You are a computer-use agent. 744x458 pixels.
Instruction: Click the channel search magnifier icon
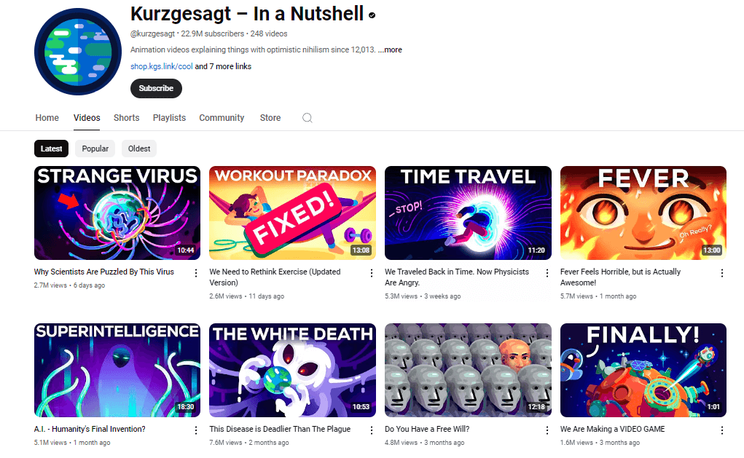307,117
